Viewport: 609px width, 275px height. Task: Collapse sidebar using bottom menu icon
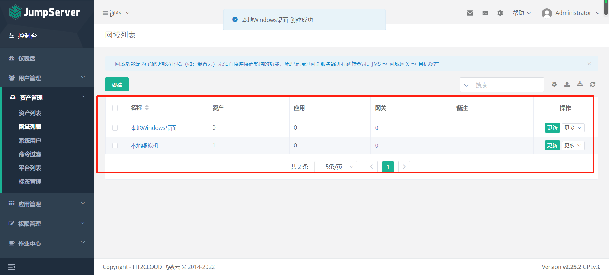[12, 267]
